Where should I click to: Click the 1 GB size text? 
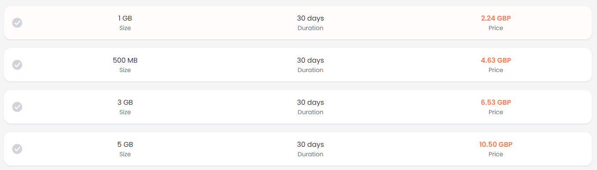coord(125,18)
